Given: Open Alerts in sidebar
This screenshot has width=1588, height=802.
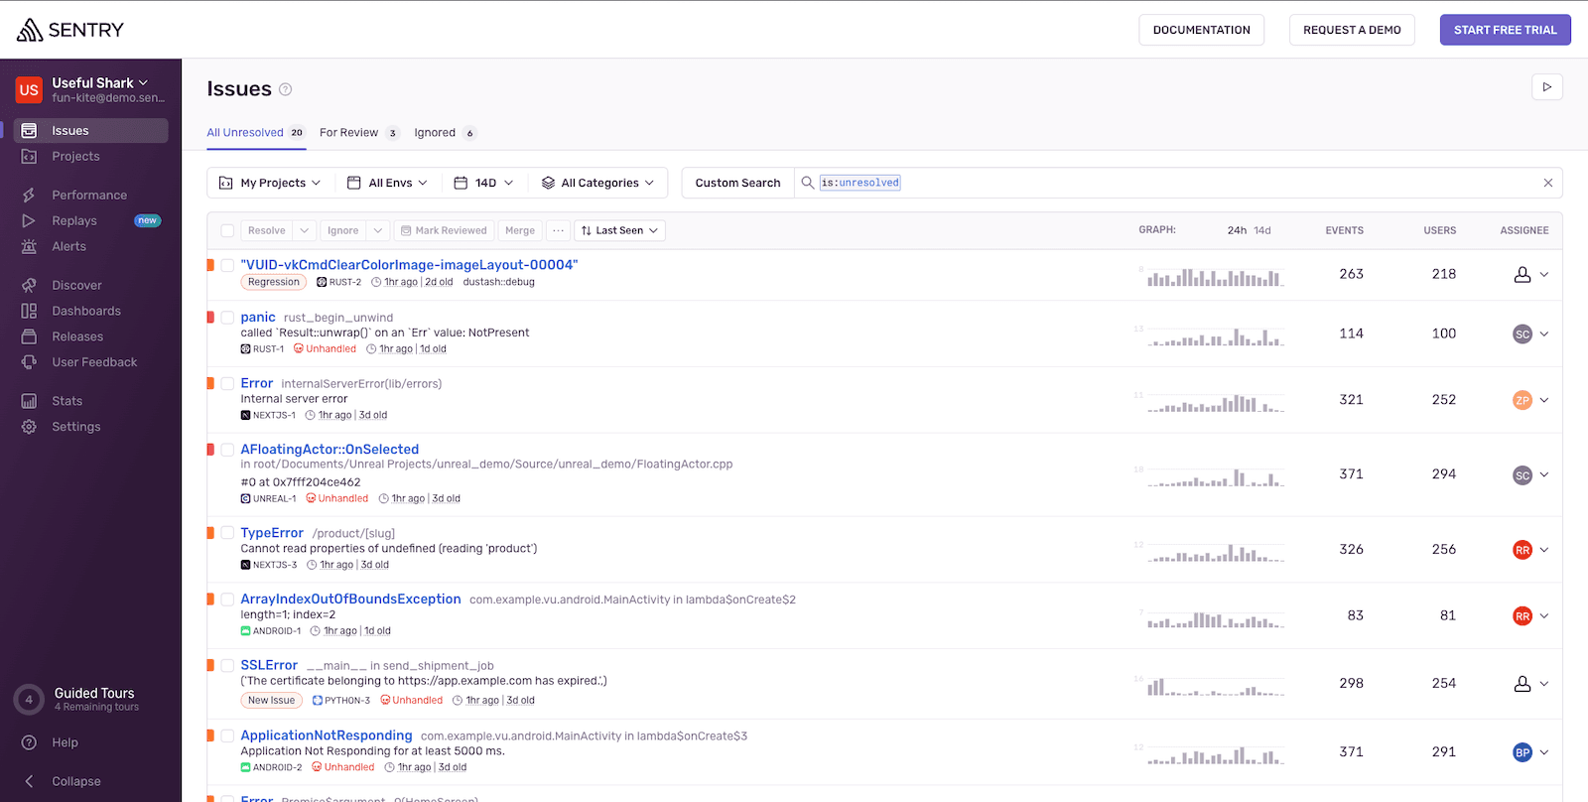Looking at the screenshot, I should click(68, 247).
